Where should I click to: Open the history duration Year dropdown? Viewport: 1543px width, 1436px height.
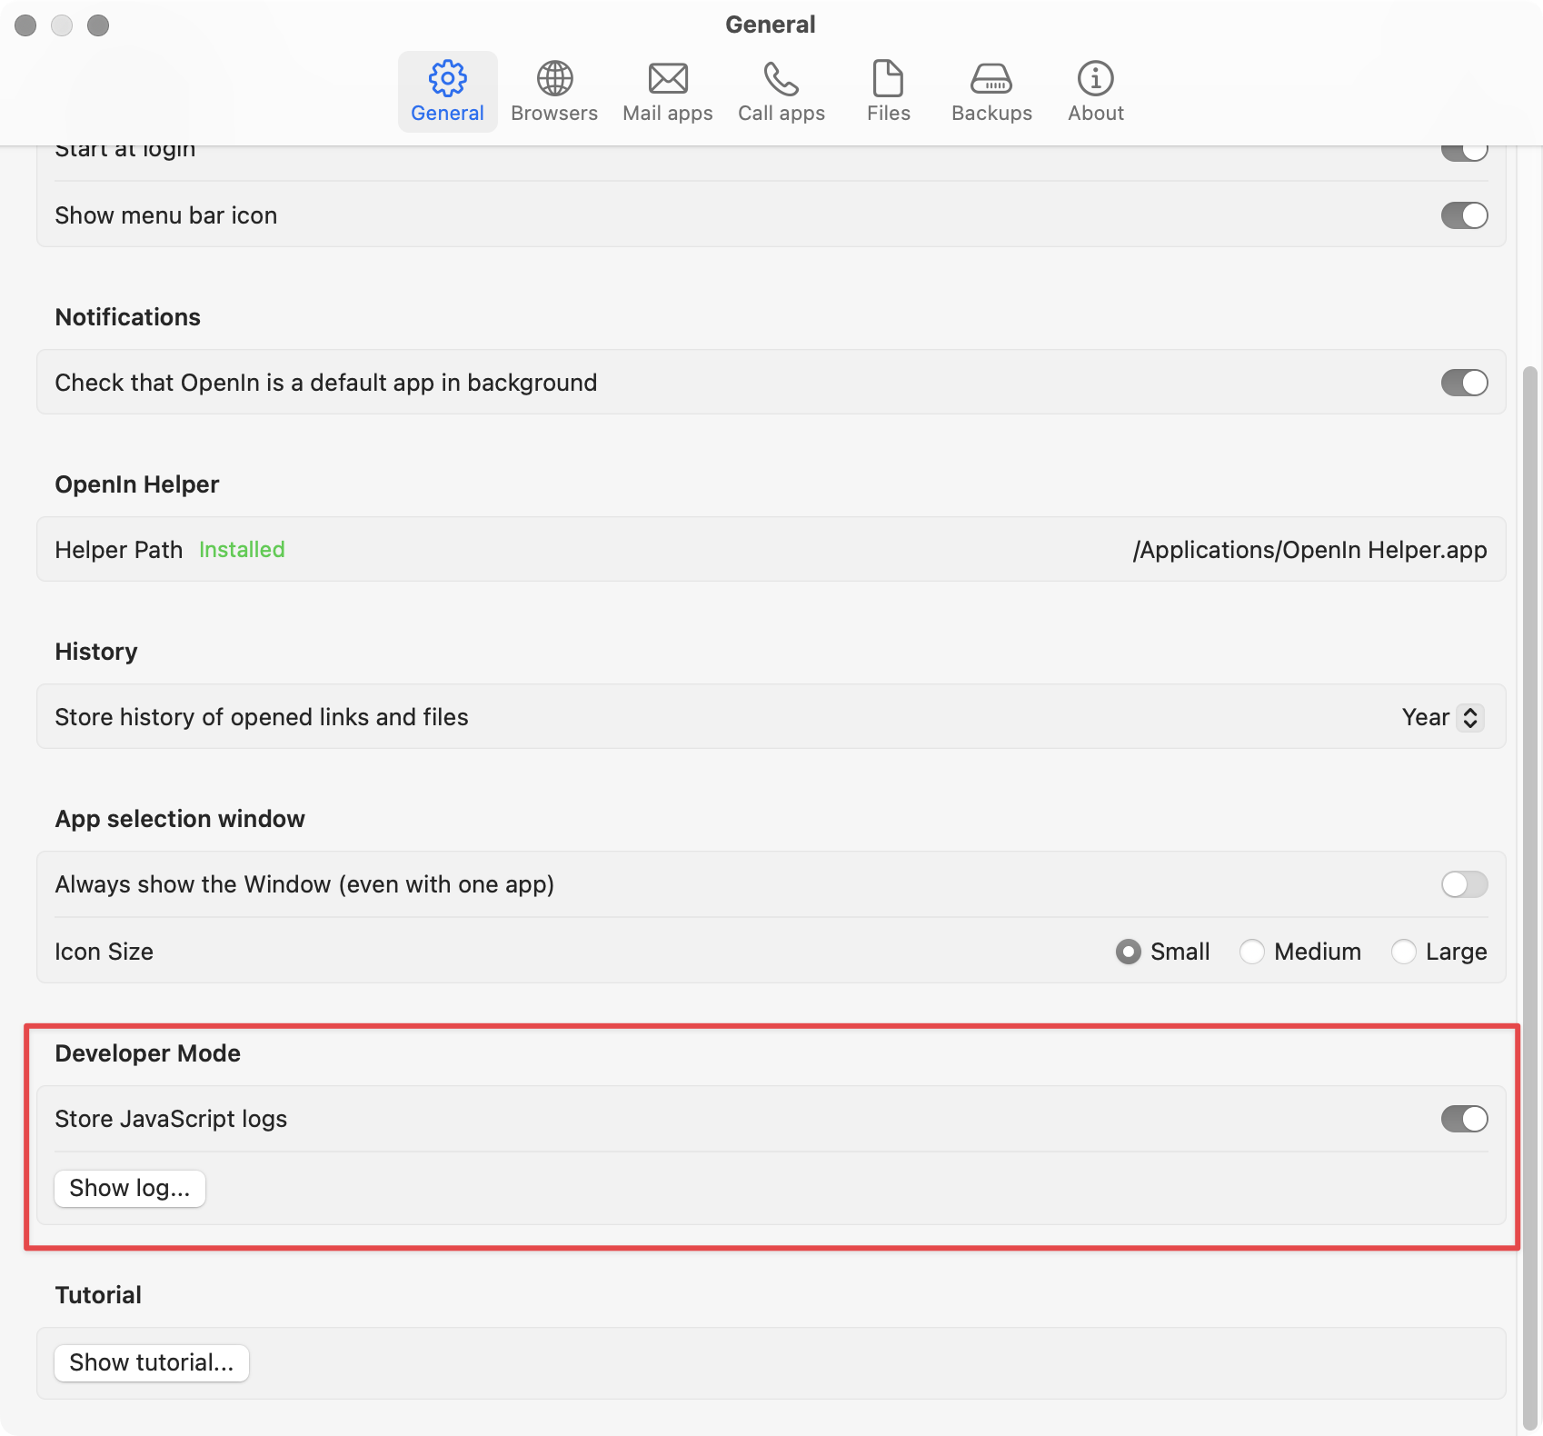click(1443, 717)
